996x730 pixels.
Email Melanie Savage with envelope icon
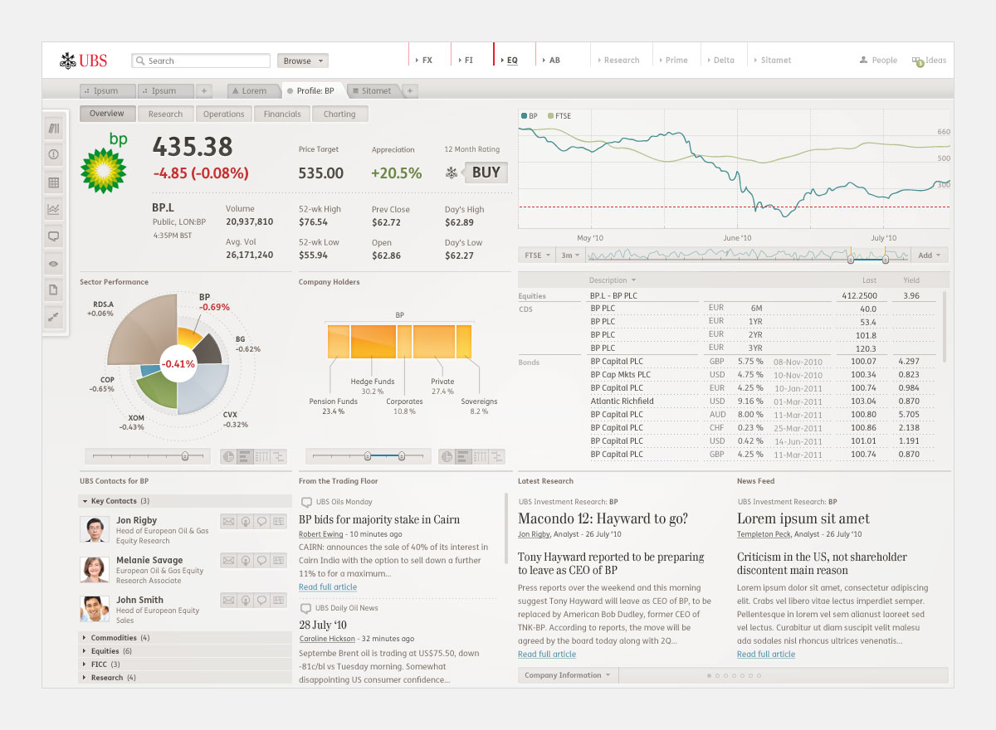coord(229,561)
